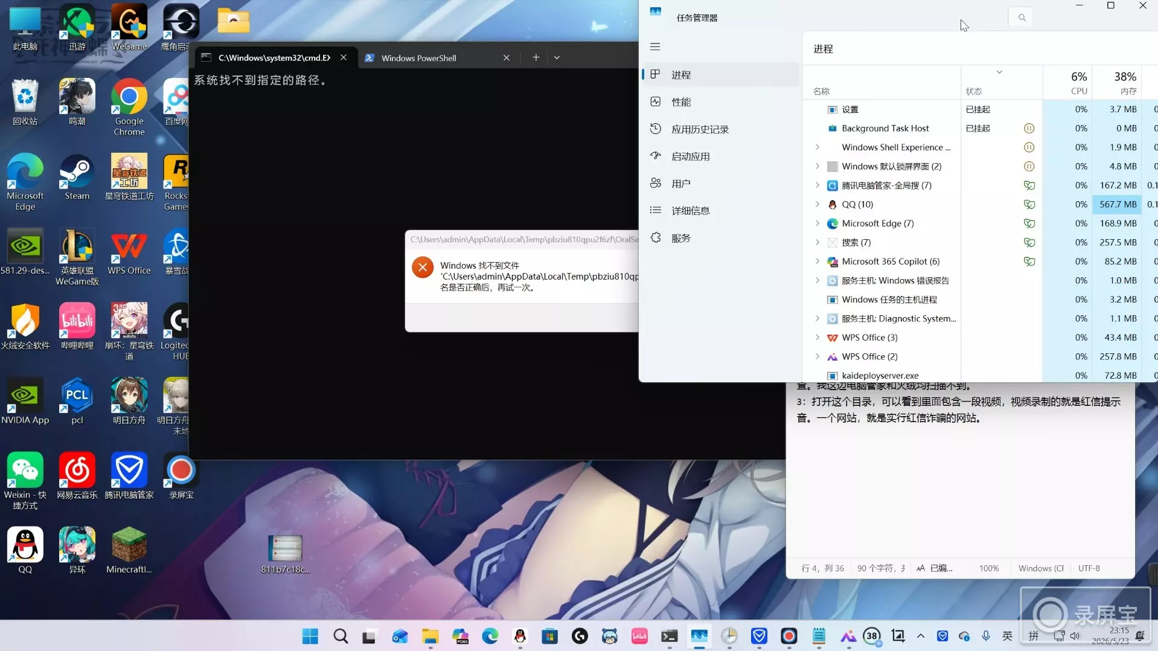
Task: Open Services tab in Task Manager
Action: (720, 238)
